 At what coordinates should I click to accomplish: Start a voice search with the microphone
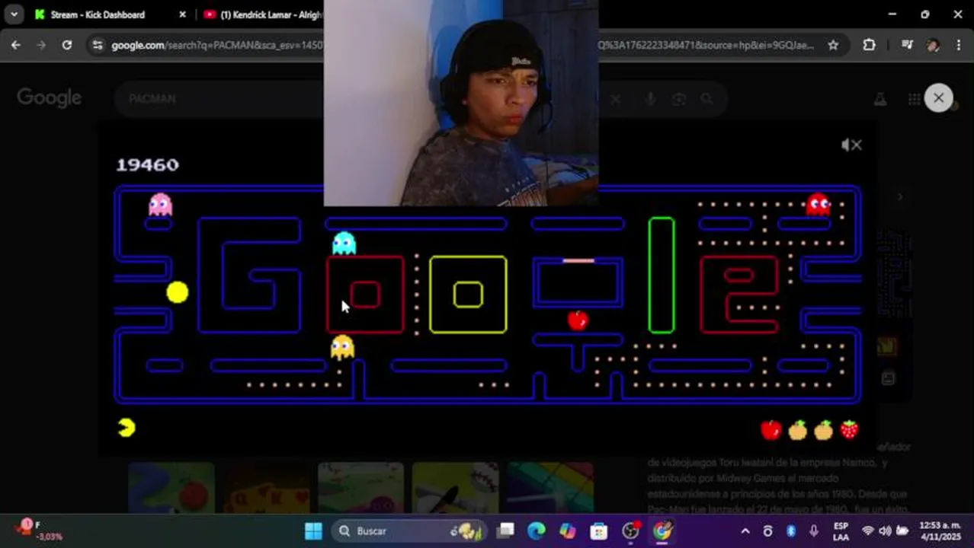pyautogui.click(x=650, y=99)
